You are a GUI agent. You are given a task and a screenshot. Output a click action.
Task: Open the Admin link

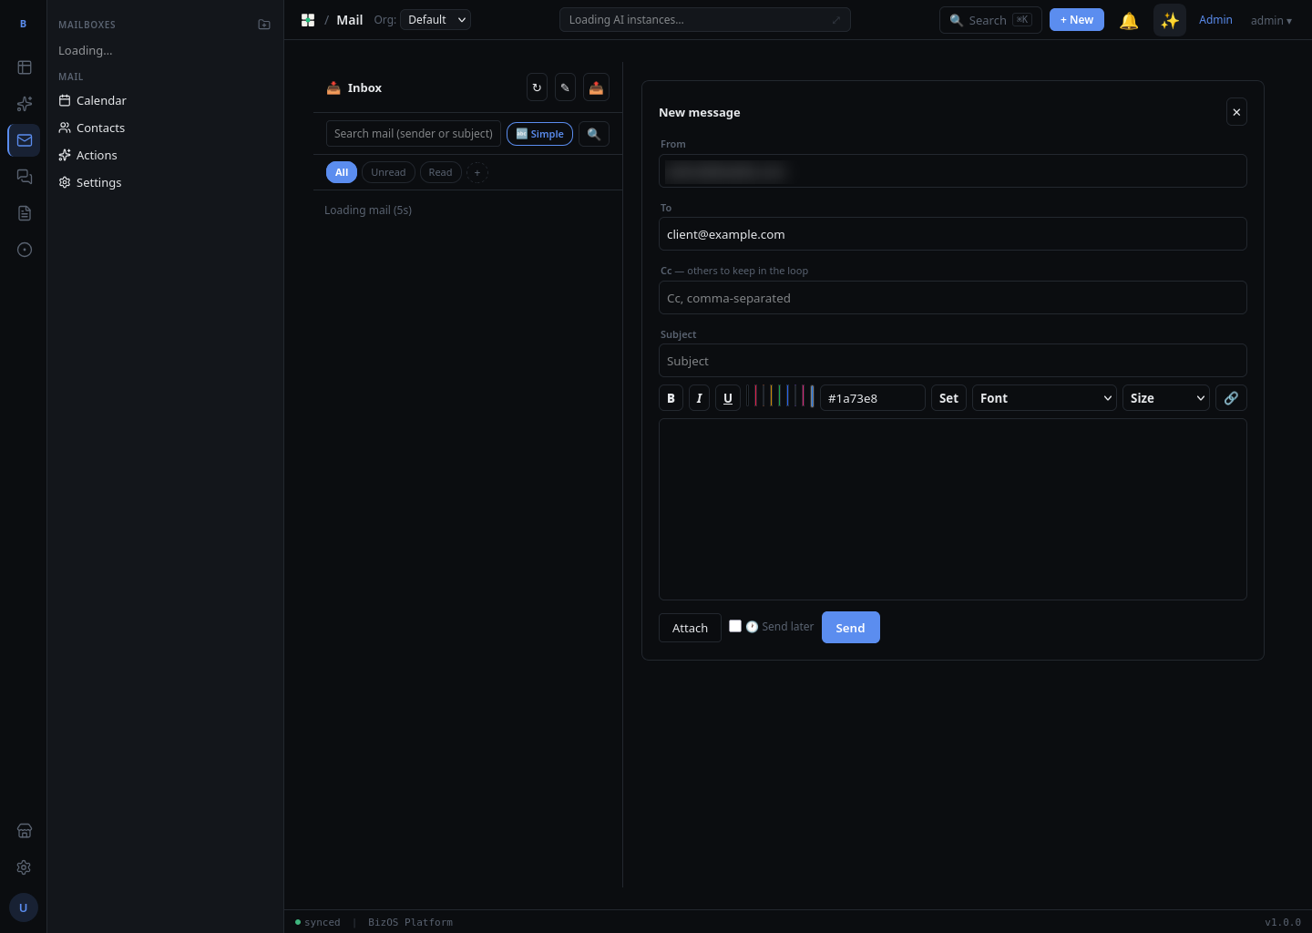point(1215,20)
